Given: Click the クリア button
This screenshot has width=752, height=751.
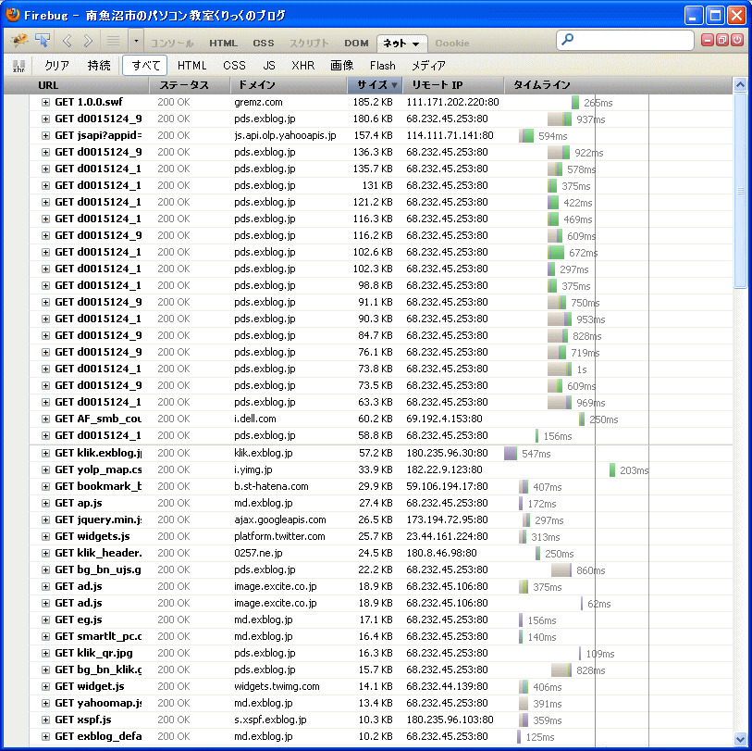Looking at the screenshot, I should click(57, 66).
